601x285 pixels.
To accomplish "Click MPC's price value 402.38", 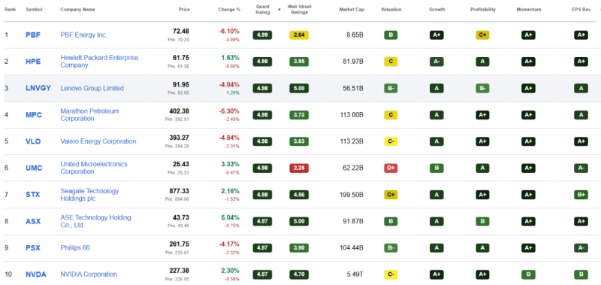I will click(180, 111).
